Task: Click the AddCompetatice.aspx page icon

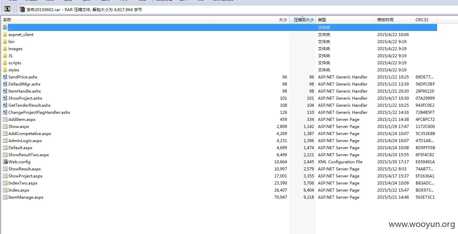Action: [5, 133]
